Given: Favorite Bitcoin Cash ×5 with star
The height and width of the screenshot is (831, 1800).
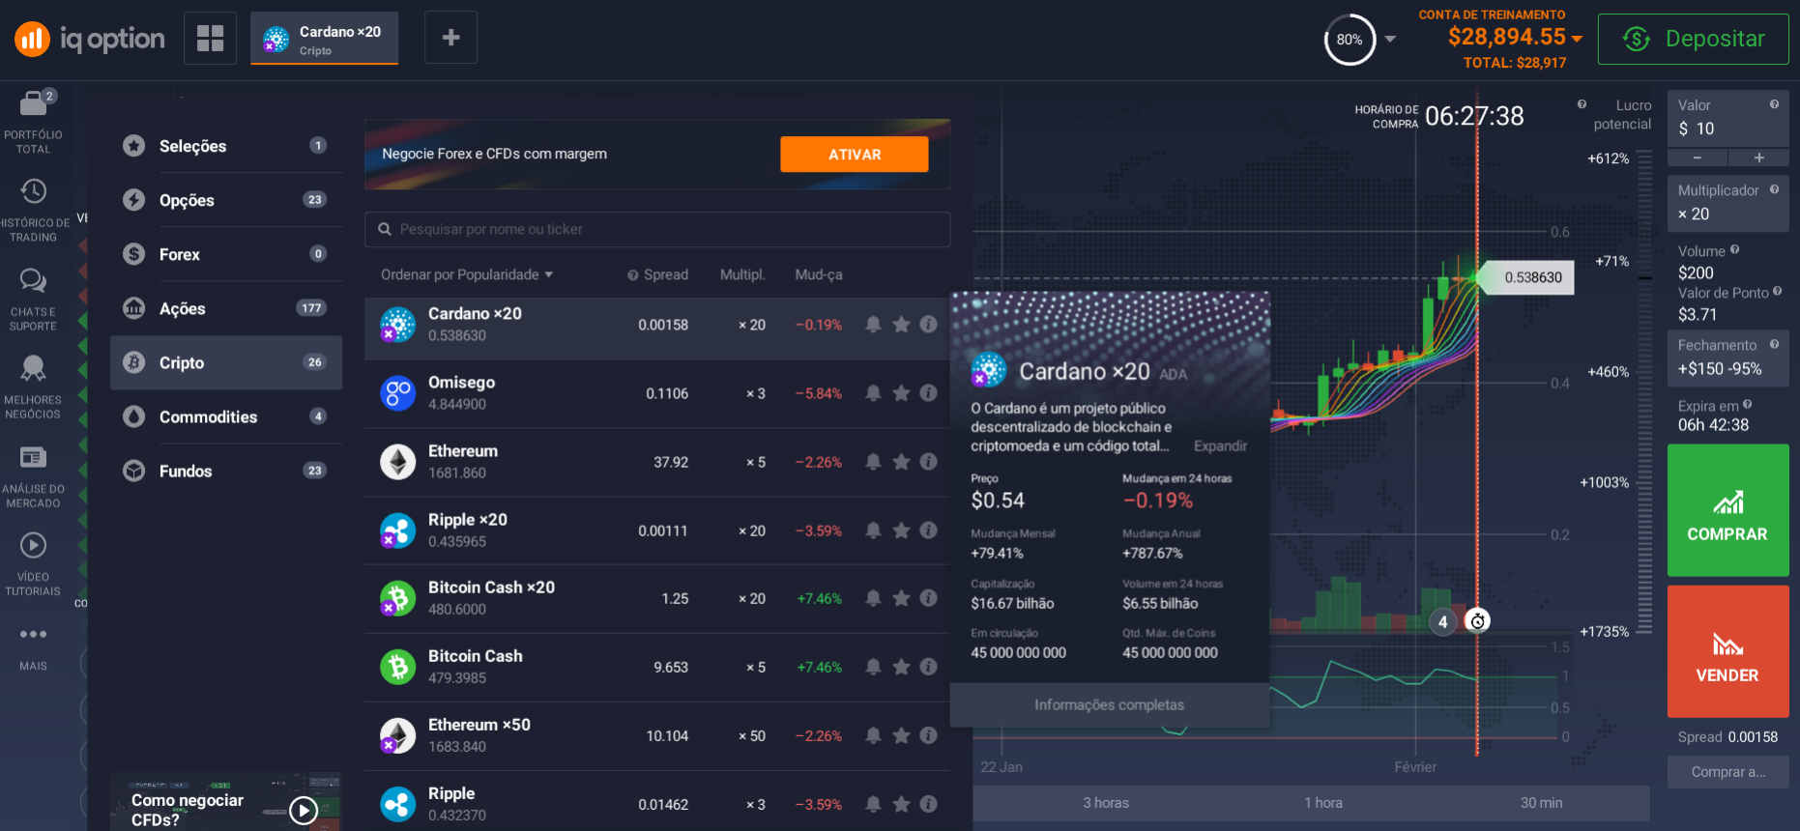Looking at the screenshot, I should [901, 667].
